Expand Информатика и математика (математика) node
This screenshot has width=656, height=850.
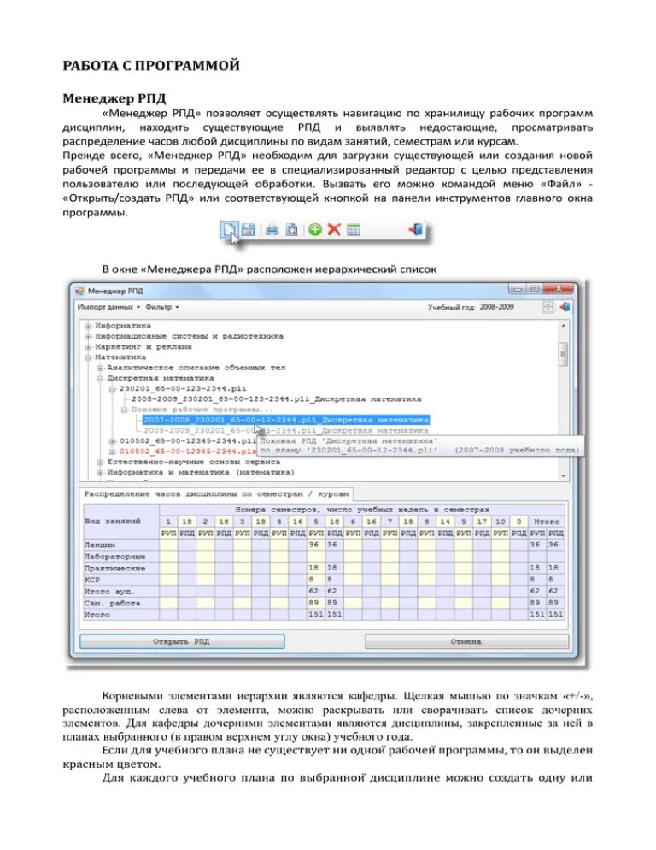(x=100, y=473)
